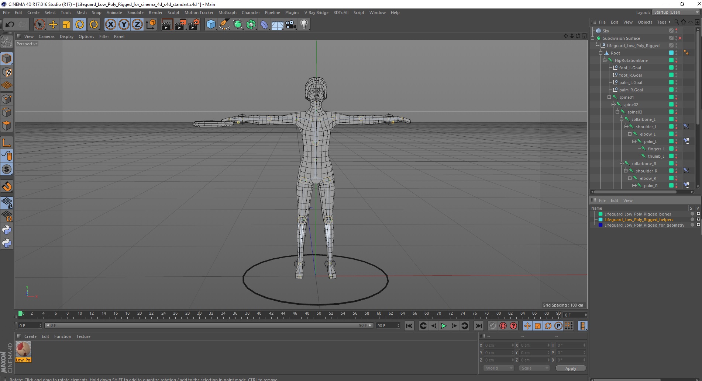Render the active view
The height and width of the screenshot is (381, 702).
[x=167, y=25]
